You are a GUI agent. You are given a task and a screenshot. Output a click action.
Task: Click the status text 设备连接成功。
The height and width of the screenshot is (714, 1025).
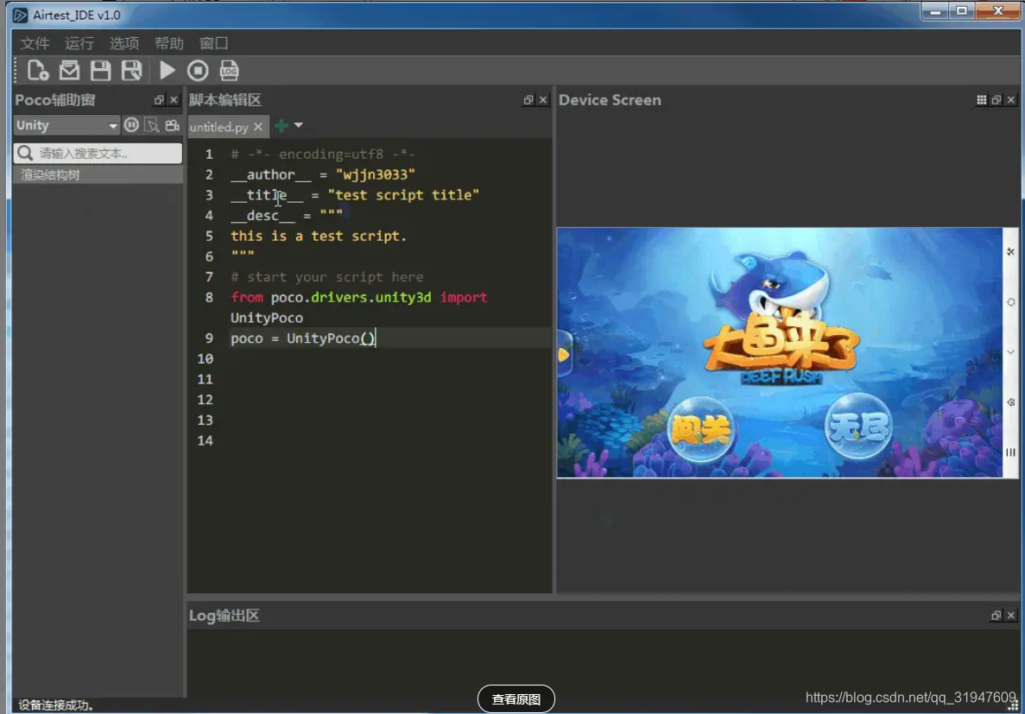tap(56, 705)
